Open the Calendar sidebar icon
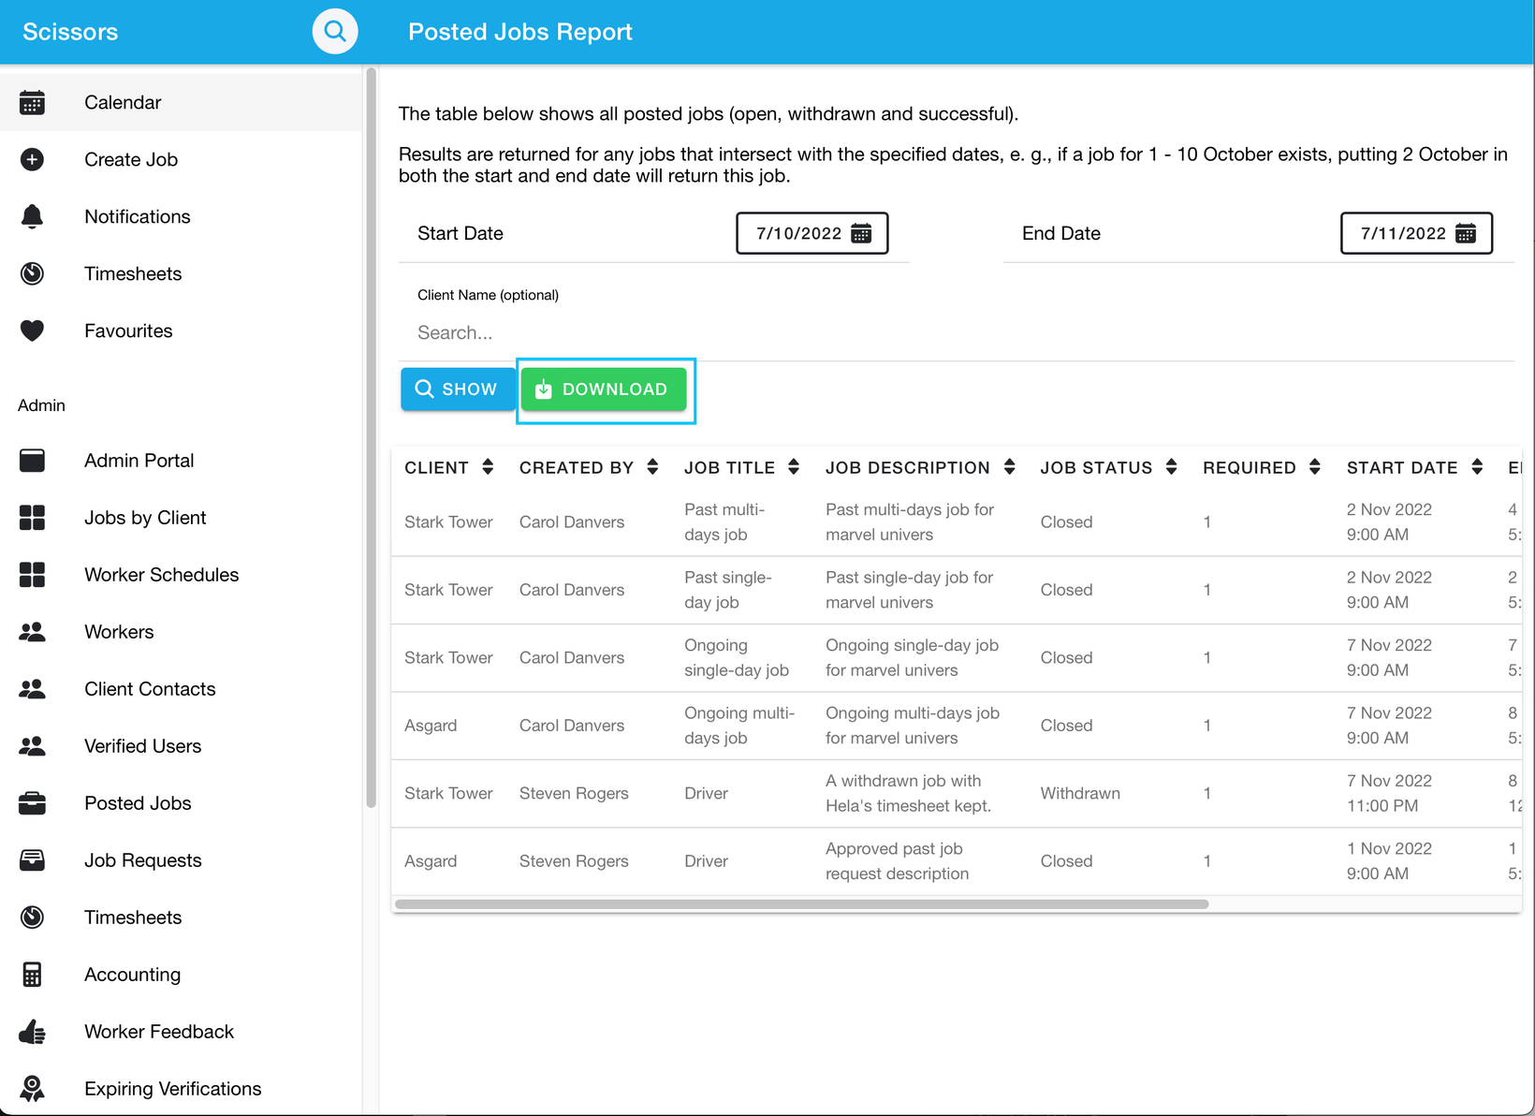The width and height of the screenshot is (1535, 1116). click(32, 103)
